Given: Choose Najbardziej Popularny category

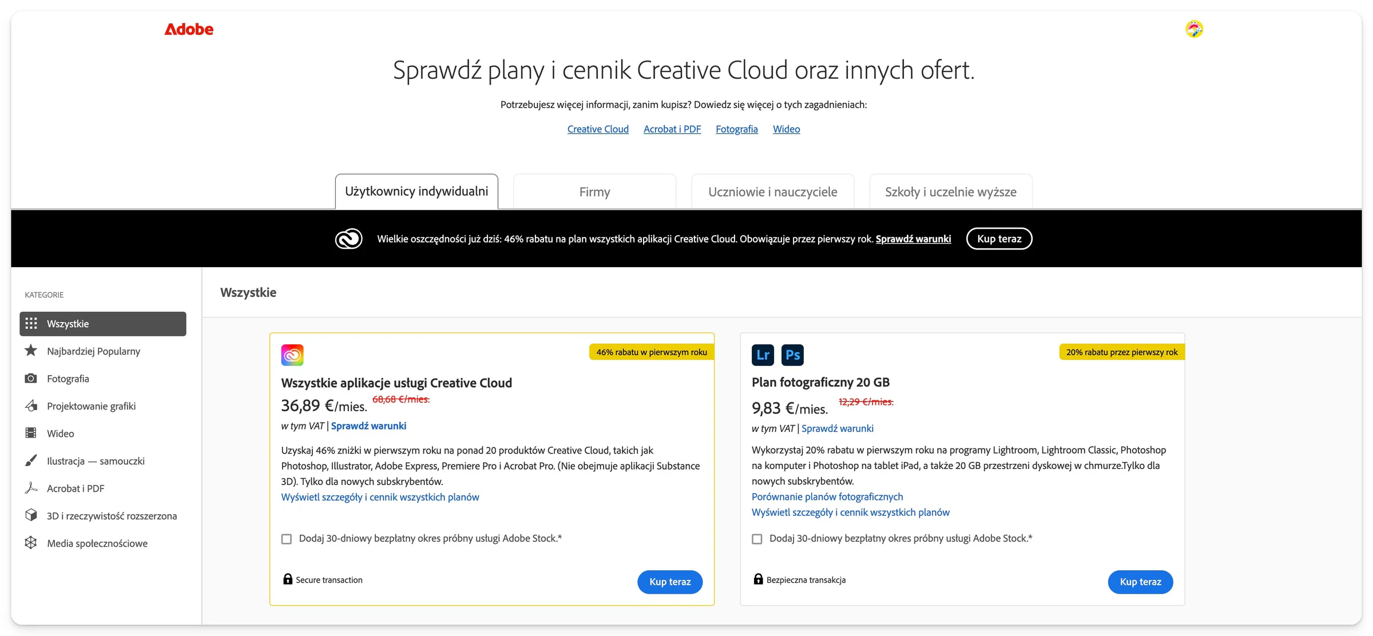Looking at the screenshot, I should pos(103,351).
